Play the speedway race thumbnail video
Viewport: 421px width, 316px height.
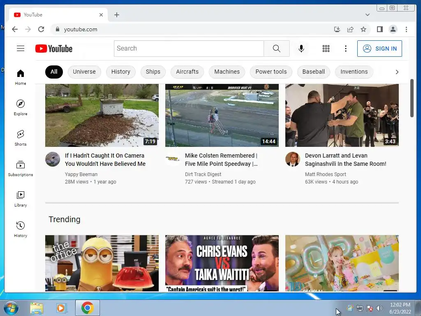[x=222, y=115]
